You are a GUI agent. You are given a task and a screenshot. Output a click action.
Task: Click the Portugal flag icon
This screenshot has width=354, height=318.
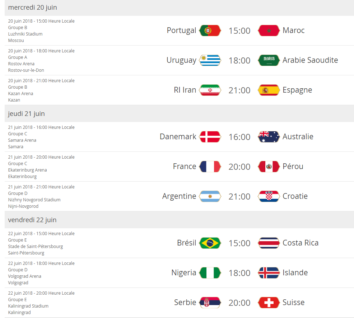210,31
